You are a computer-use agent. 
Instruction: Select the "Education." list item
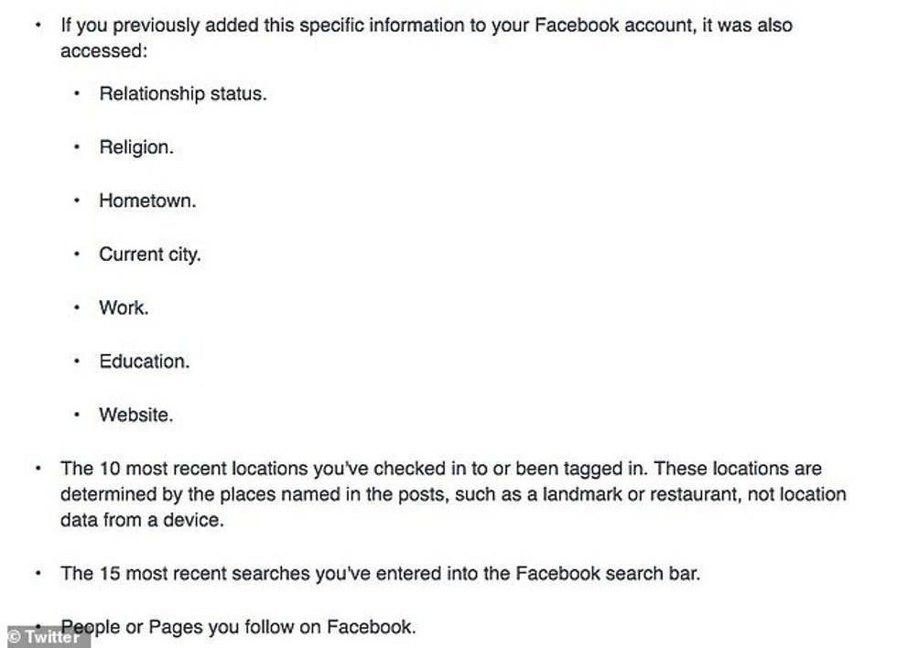pyautogui.click(x=145, y=362)
